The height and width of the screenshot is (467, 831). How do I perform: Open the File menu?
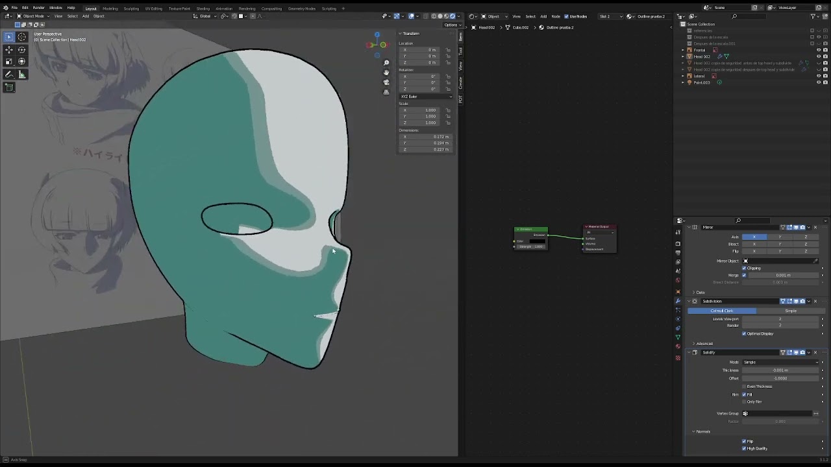point(14,8)
